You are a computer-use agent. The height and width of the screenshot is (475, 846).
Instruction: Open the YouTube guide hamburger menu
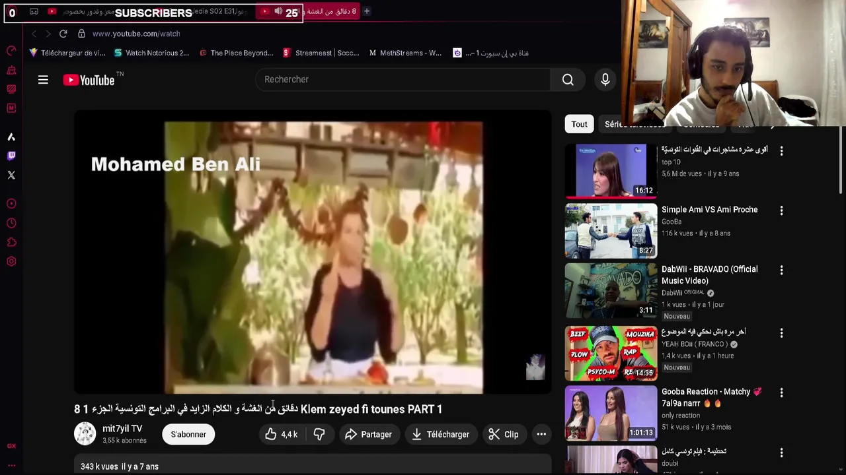[x=43, y=80]
